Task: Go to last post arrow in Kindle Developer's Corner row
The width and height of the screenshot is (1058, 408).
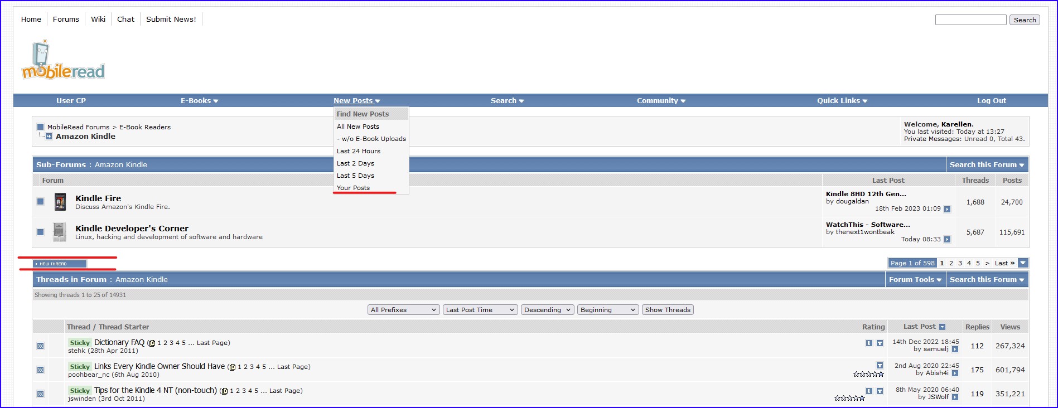Action: point(947,240)
